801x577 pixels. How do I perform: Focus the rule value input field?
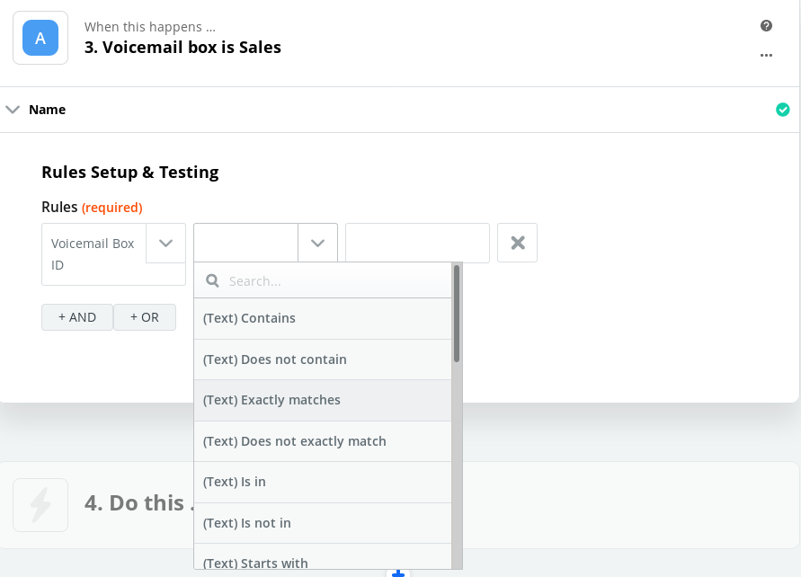[x=417, y=243]
